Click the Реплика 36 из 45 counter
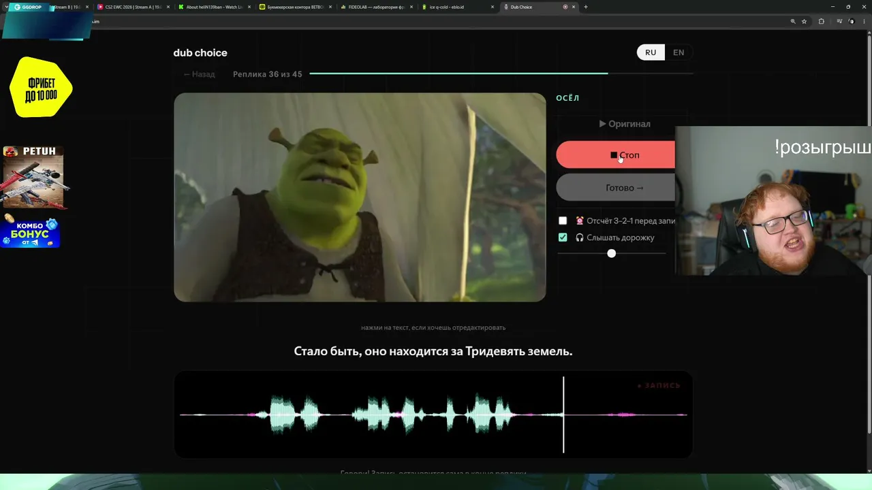Viewport: 872px width, 490px height. click(x=268, y=74)
